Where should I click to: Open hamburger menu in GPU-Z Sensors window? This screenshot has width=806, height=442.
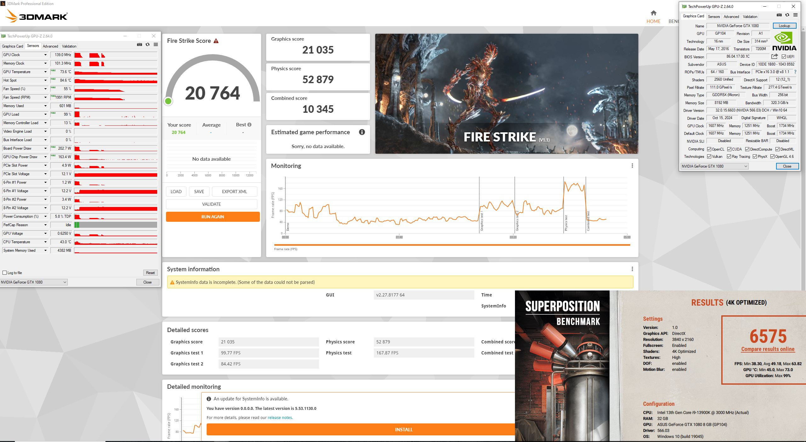(x=156, y=45)
